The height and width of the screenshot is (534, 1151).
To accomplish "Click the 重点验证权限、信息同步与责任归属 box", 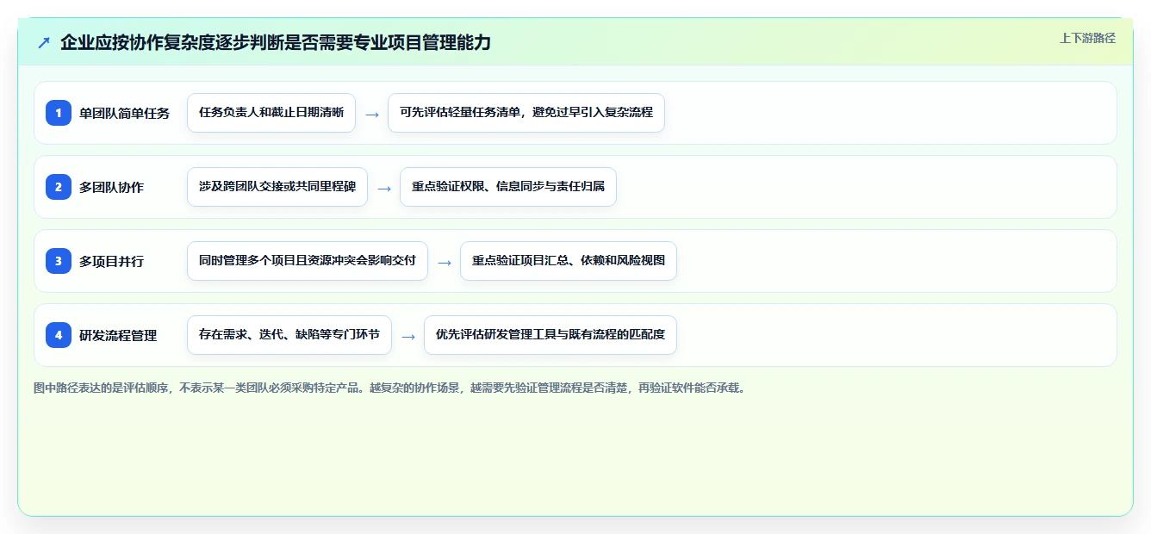I will point(508,187).
